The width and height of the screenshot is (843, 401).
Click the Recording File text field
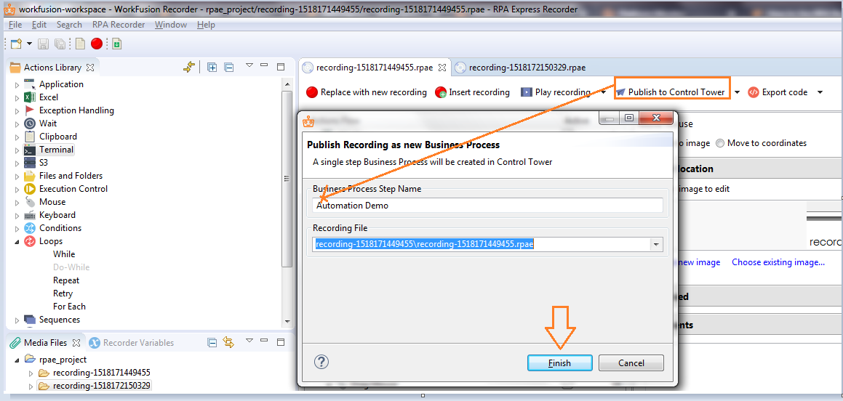[481, 244]
